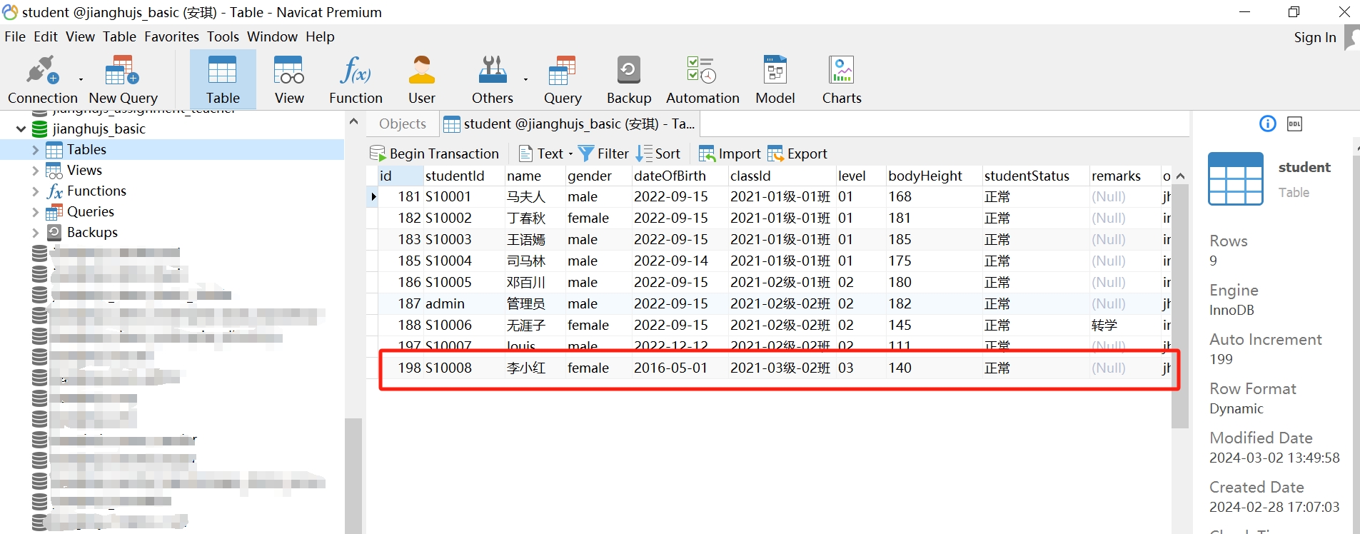Expand the Queries tree node

(36, 212)
